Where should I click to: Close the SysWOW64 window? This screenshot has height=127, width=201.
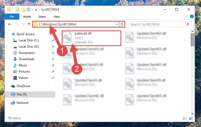[188, 9]
